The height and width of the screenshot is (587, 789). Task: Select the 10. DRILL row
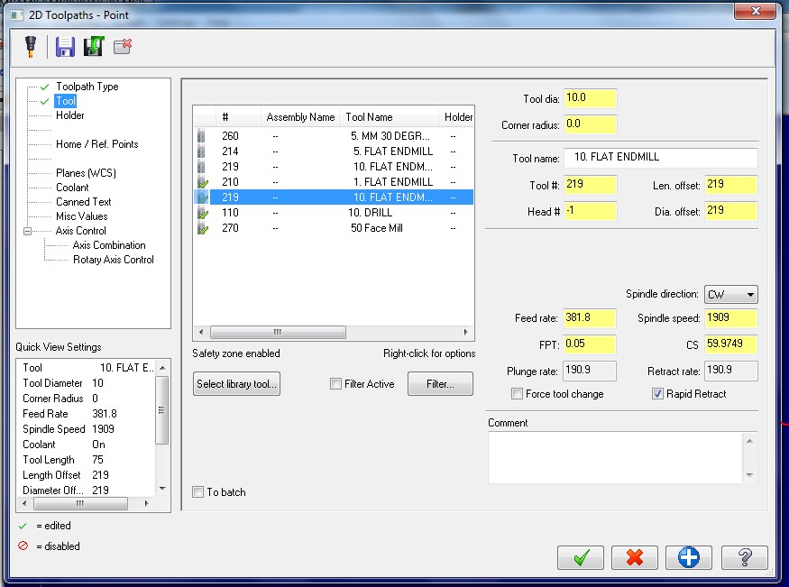333,213
